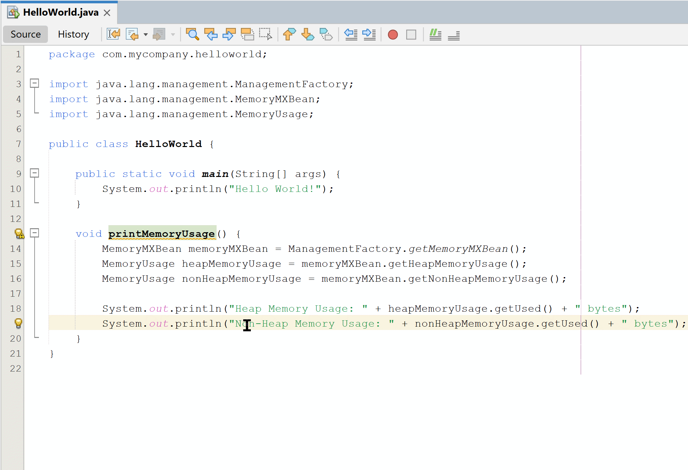Toggle Bookmark on current line

326,34
